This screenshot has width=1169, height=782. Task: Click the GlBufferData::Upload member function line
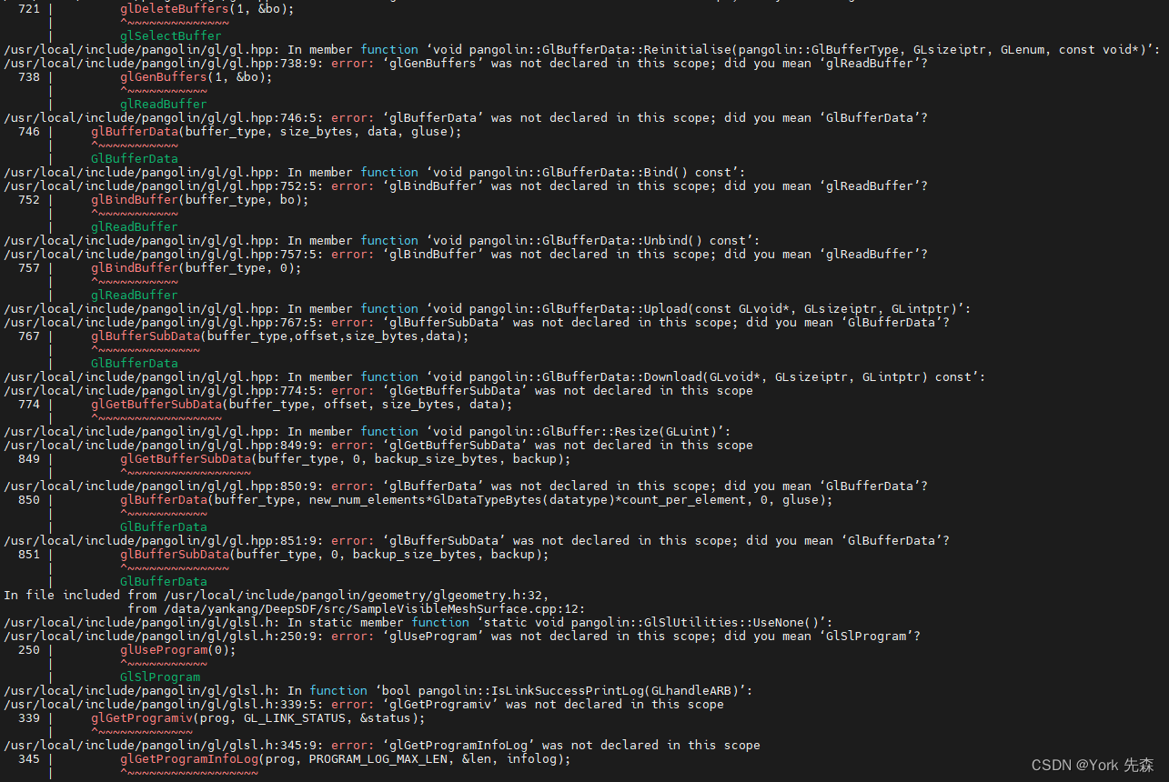click(x=488, y=308)
